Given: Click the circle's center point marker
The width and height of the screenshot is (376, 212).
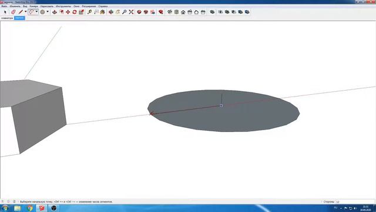Looking at the screenshot, I should point(221,105).
